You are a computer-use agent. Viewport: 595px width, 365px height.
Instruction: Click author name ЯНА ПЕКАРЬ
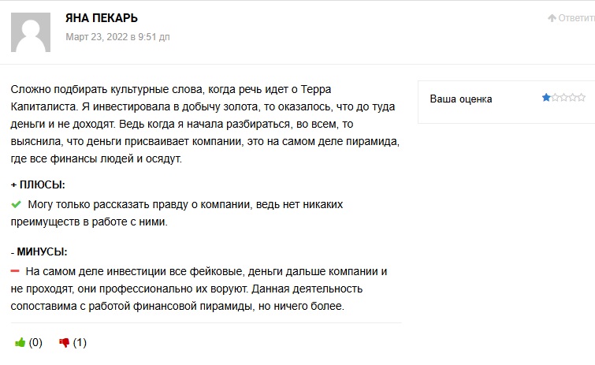[102, 18]
